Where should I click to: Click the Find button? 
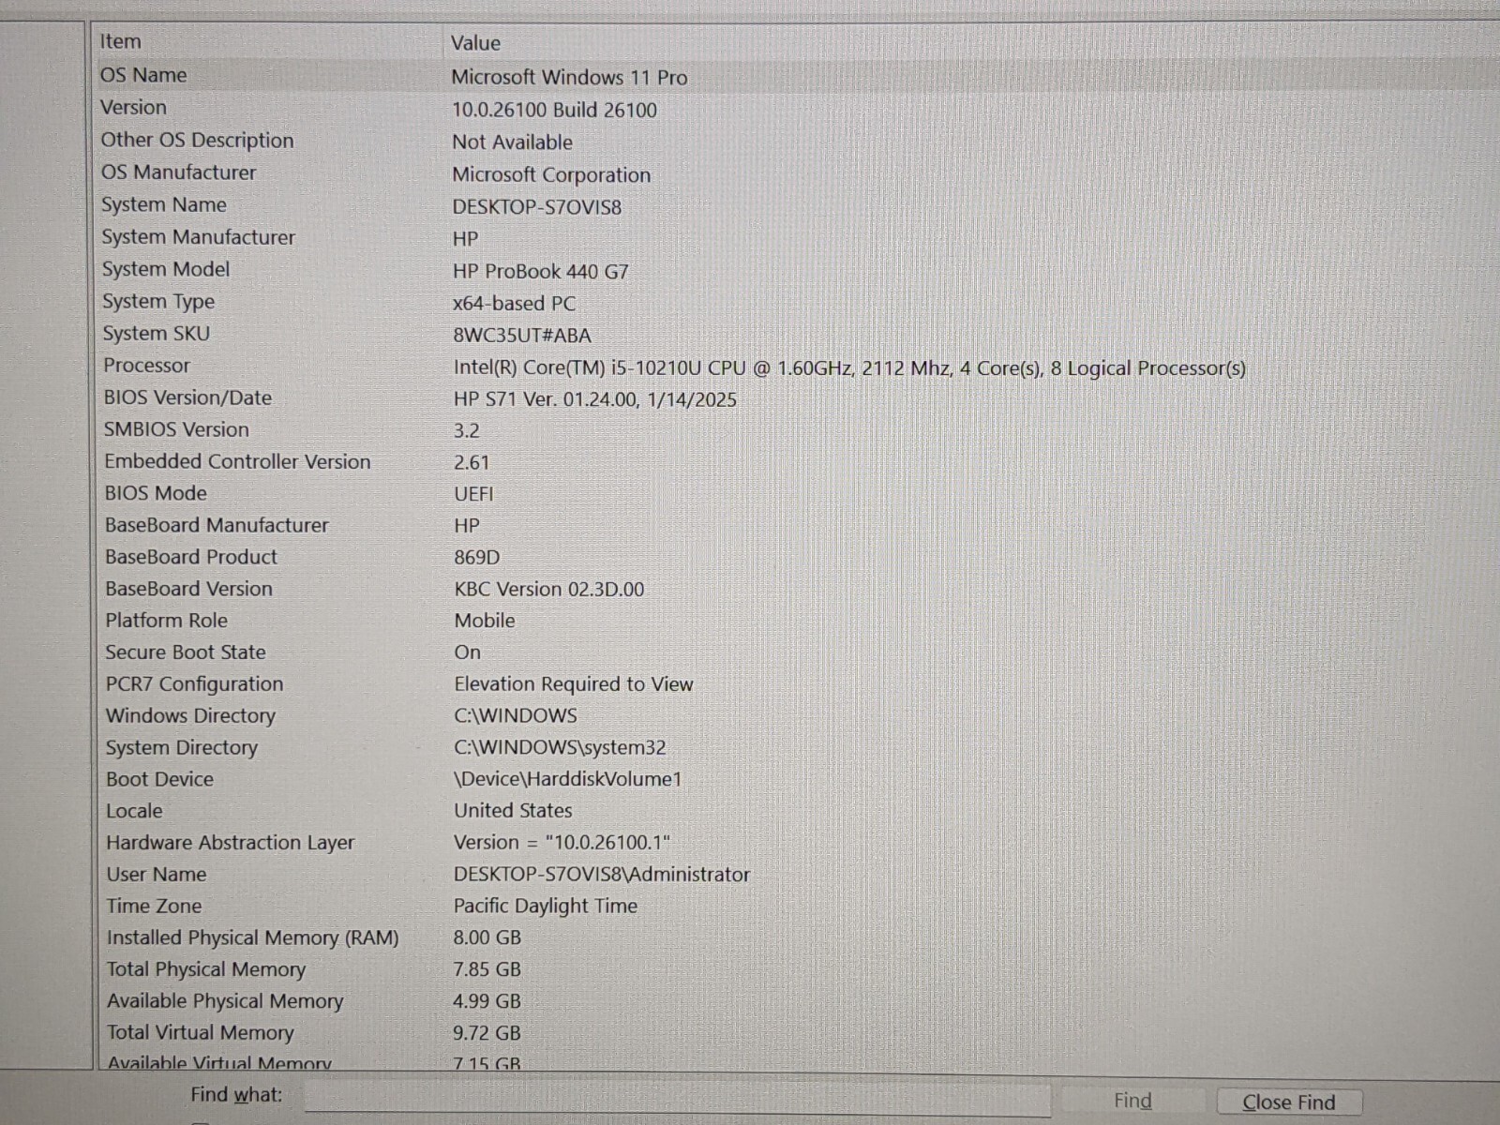1132,1101
